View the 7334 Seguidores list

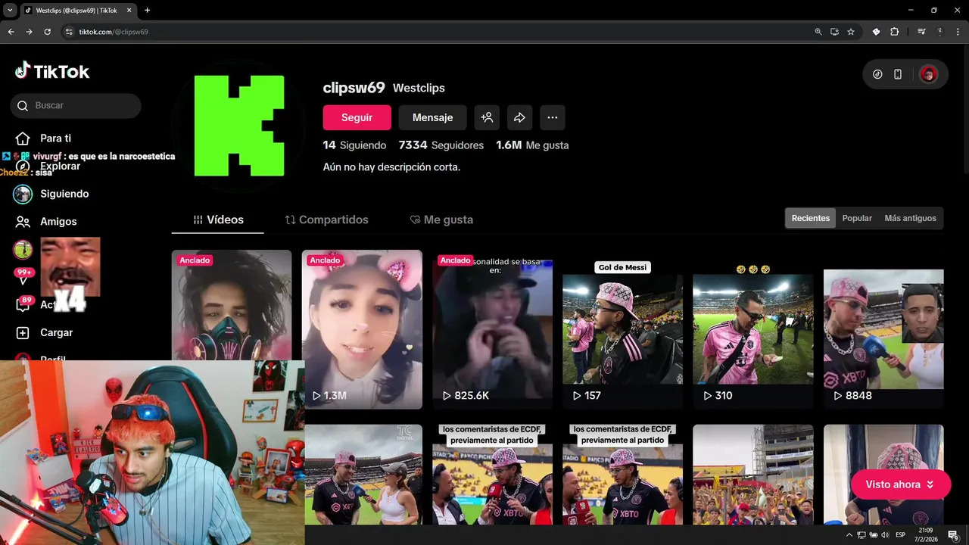441,145
